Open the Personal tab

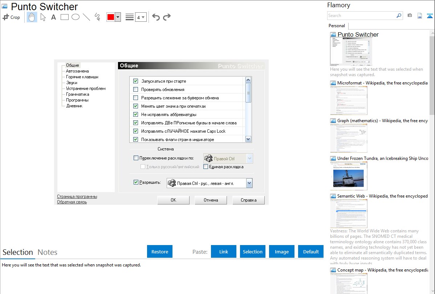coord(337,26)
